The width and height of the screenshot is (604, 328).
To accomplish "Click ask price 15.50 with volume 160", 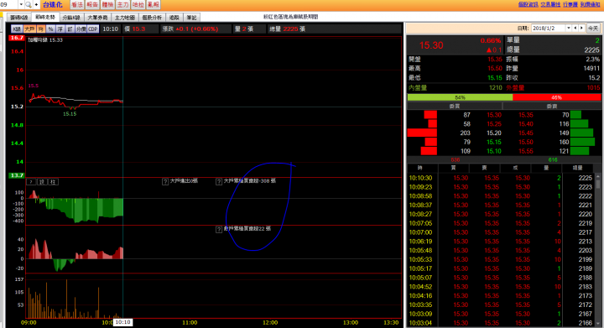I will click(x=526, y=142).
